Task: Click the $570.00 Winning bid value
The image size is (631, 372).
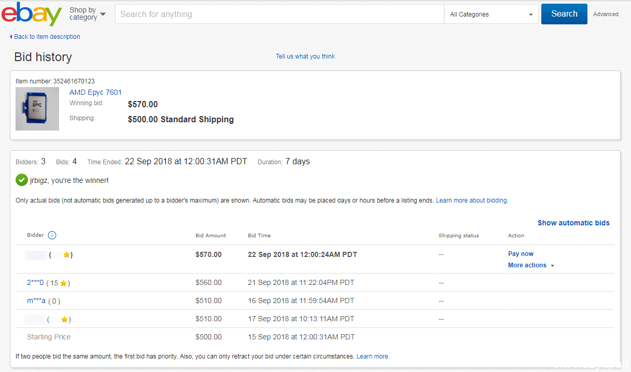Action: coord(143,105)
